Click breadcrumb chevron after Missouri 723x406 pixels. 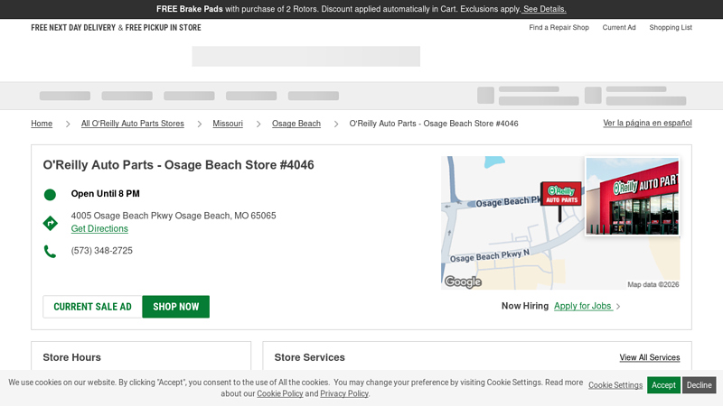tap(258, 124)
